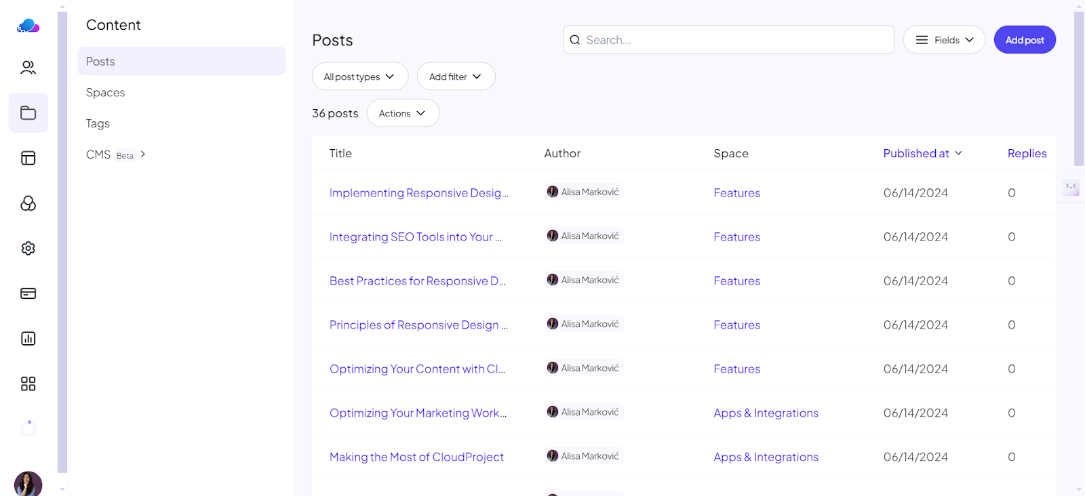Click the Author column header
Viewport: 1085px width, 496px height.
pyautogui.click(x=562, y=153)
